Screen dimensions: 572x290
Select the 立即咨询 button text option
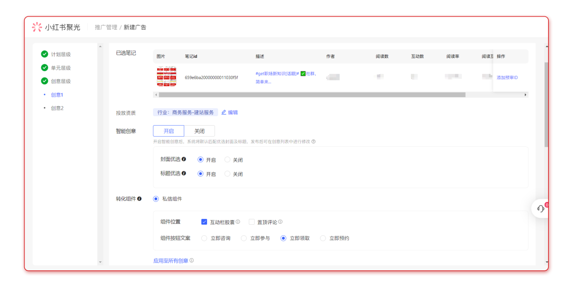pyautogui.click(x=204, y=239)
